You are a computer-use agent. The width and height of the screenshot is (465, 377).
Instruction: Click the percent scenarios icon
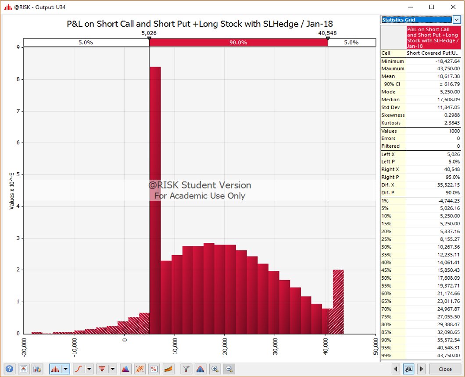click(154, 369)
